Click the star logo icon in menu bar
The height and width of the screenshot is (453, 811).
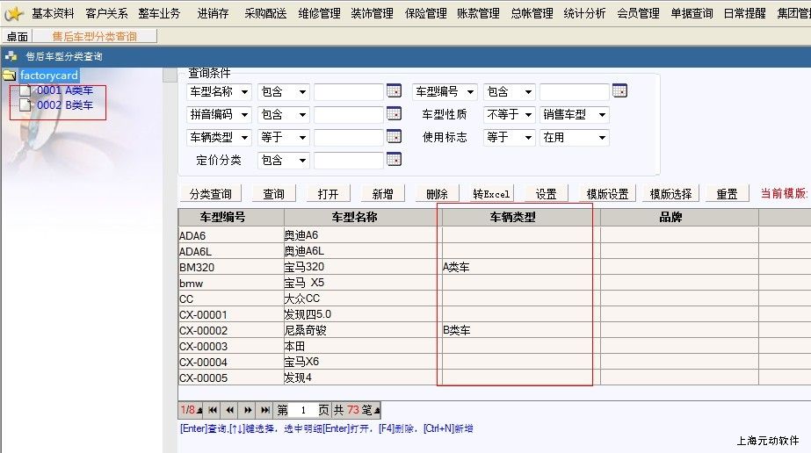[x=14, y=13]
